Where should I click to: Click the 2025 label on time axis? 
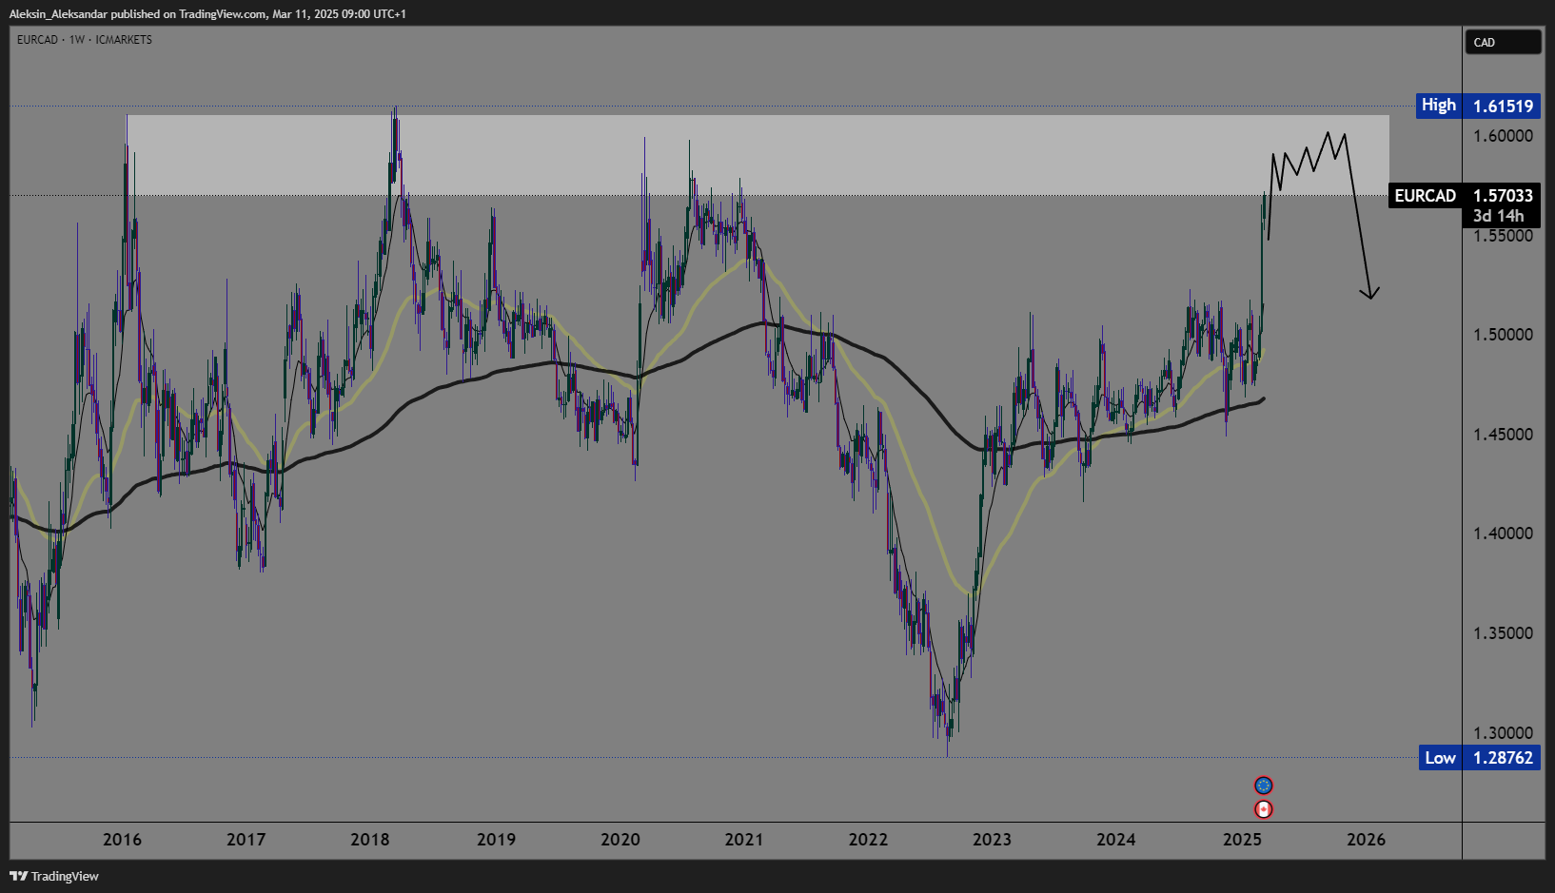[x=1242, y=840]
